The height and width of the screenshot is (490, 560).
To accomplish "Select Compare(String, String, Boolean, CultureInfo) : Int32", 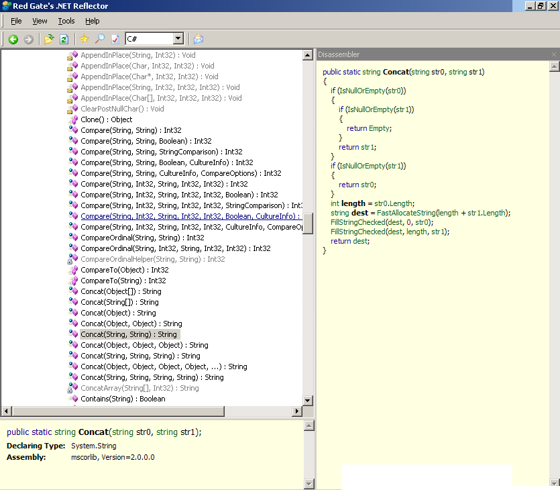I will coord(167,162).
